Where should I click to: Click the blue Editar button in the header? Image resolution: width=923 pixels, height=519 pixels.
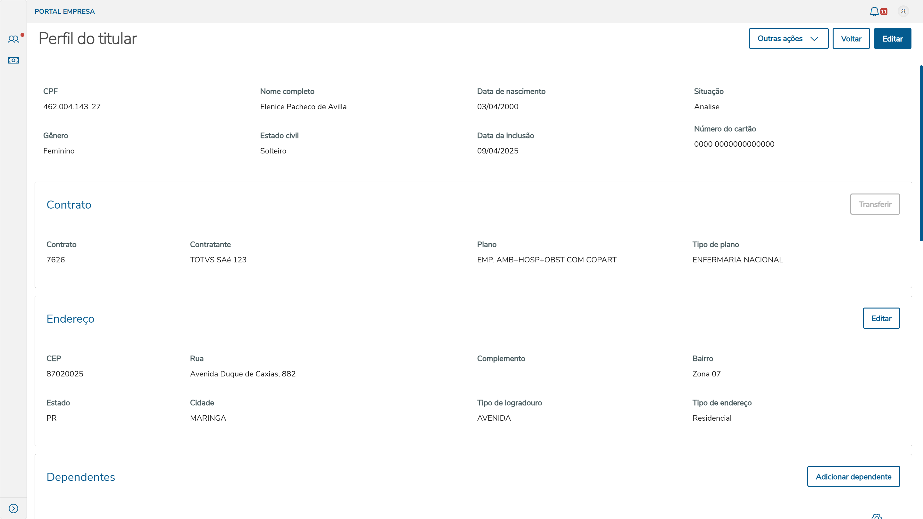pos(892,39)
